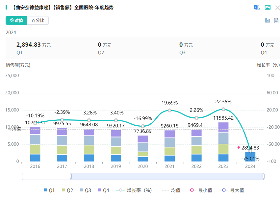Toggle Q2 series in legend

pos(67,190)
